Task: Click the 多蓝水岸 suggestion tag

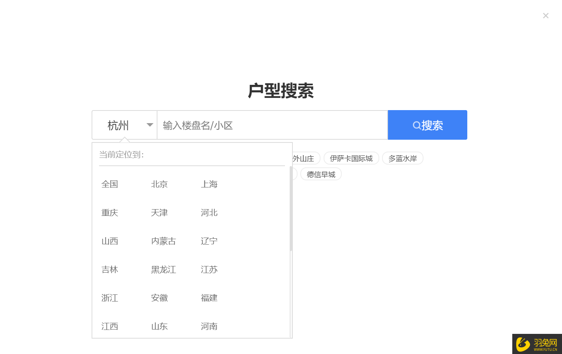Action: pos(403,158)
